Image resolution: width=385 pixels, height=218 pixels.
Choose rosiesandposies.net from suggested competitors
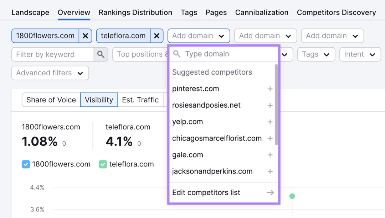coord(206,105)
